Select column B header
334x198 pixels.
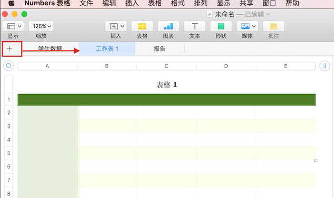coord(107,66)
